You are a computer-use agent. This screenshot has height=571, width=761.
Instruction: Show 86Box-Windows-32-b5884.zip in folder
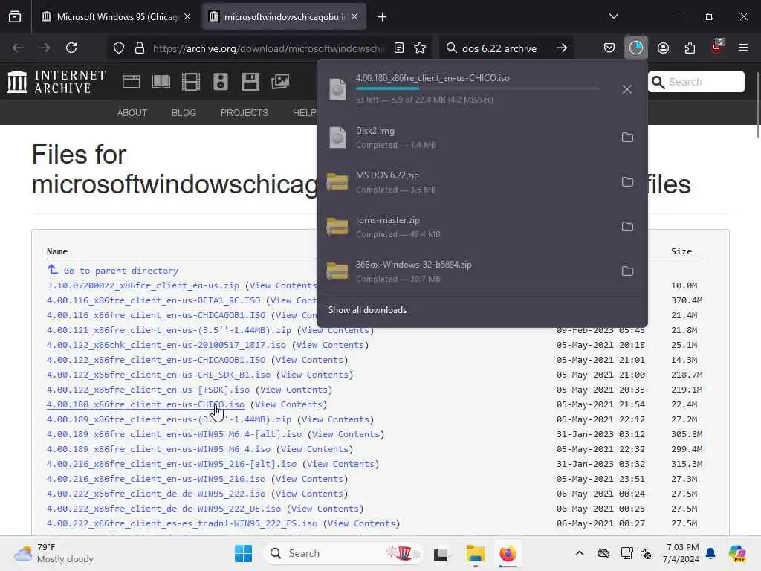tap(627, 271)
